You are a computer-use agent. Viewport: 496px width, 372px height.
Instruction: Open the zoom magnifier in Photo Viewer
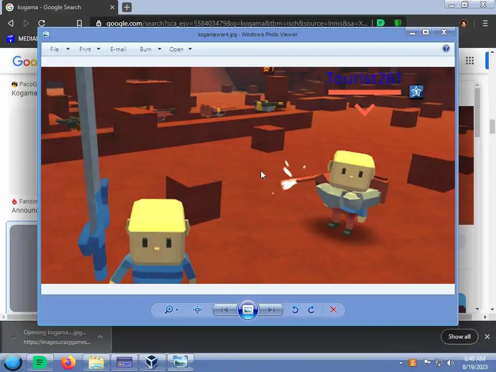(169, 310)
